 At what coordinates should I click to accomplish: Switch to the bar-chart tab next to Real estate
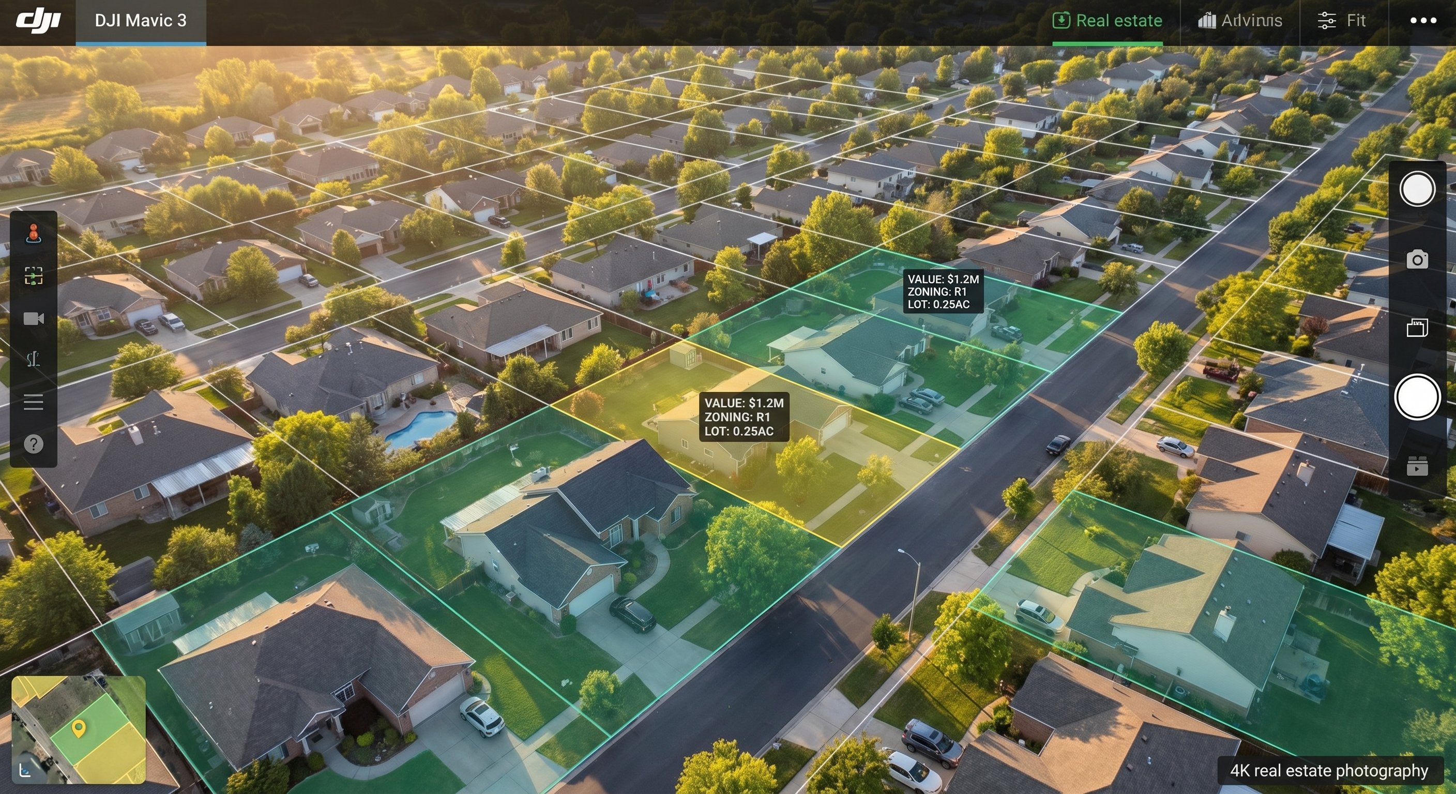[1239, 21]
